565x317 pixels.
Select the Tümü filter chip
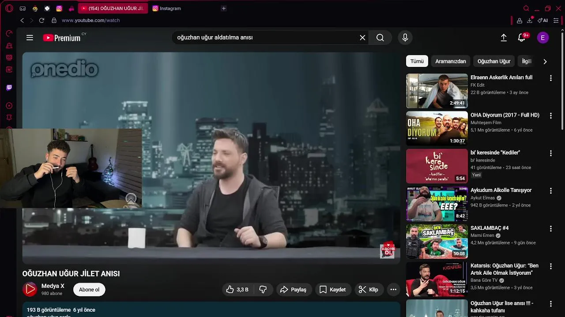click(417, 61)
